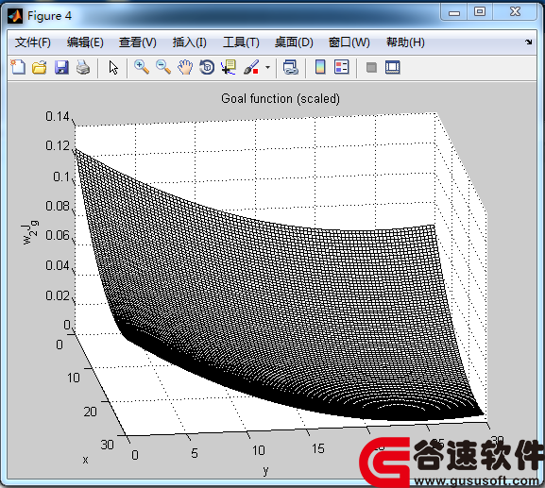545x488 pixels.
Task: Click the y axis label
Action: click(266, 471)
